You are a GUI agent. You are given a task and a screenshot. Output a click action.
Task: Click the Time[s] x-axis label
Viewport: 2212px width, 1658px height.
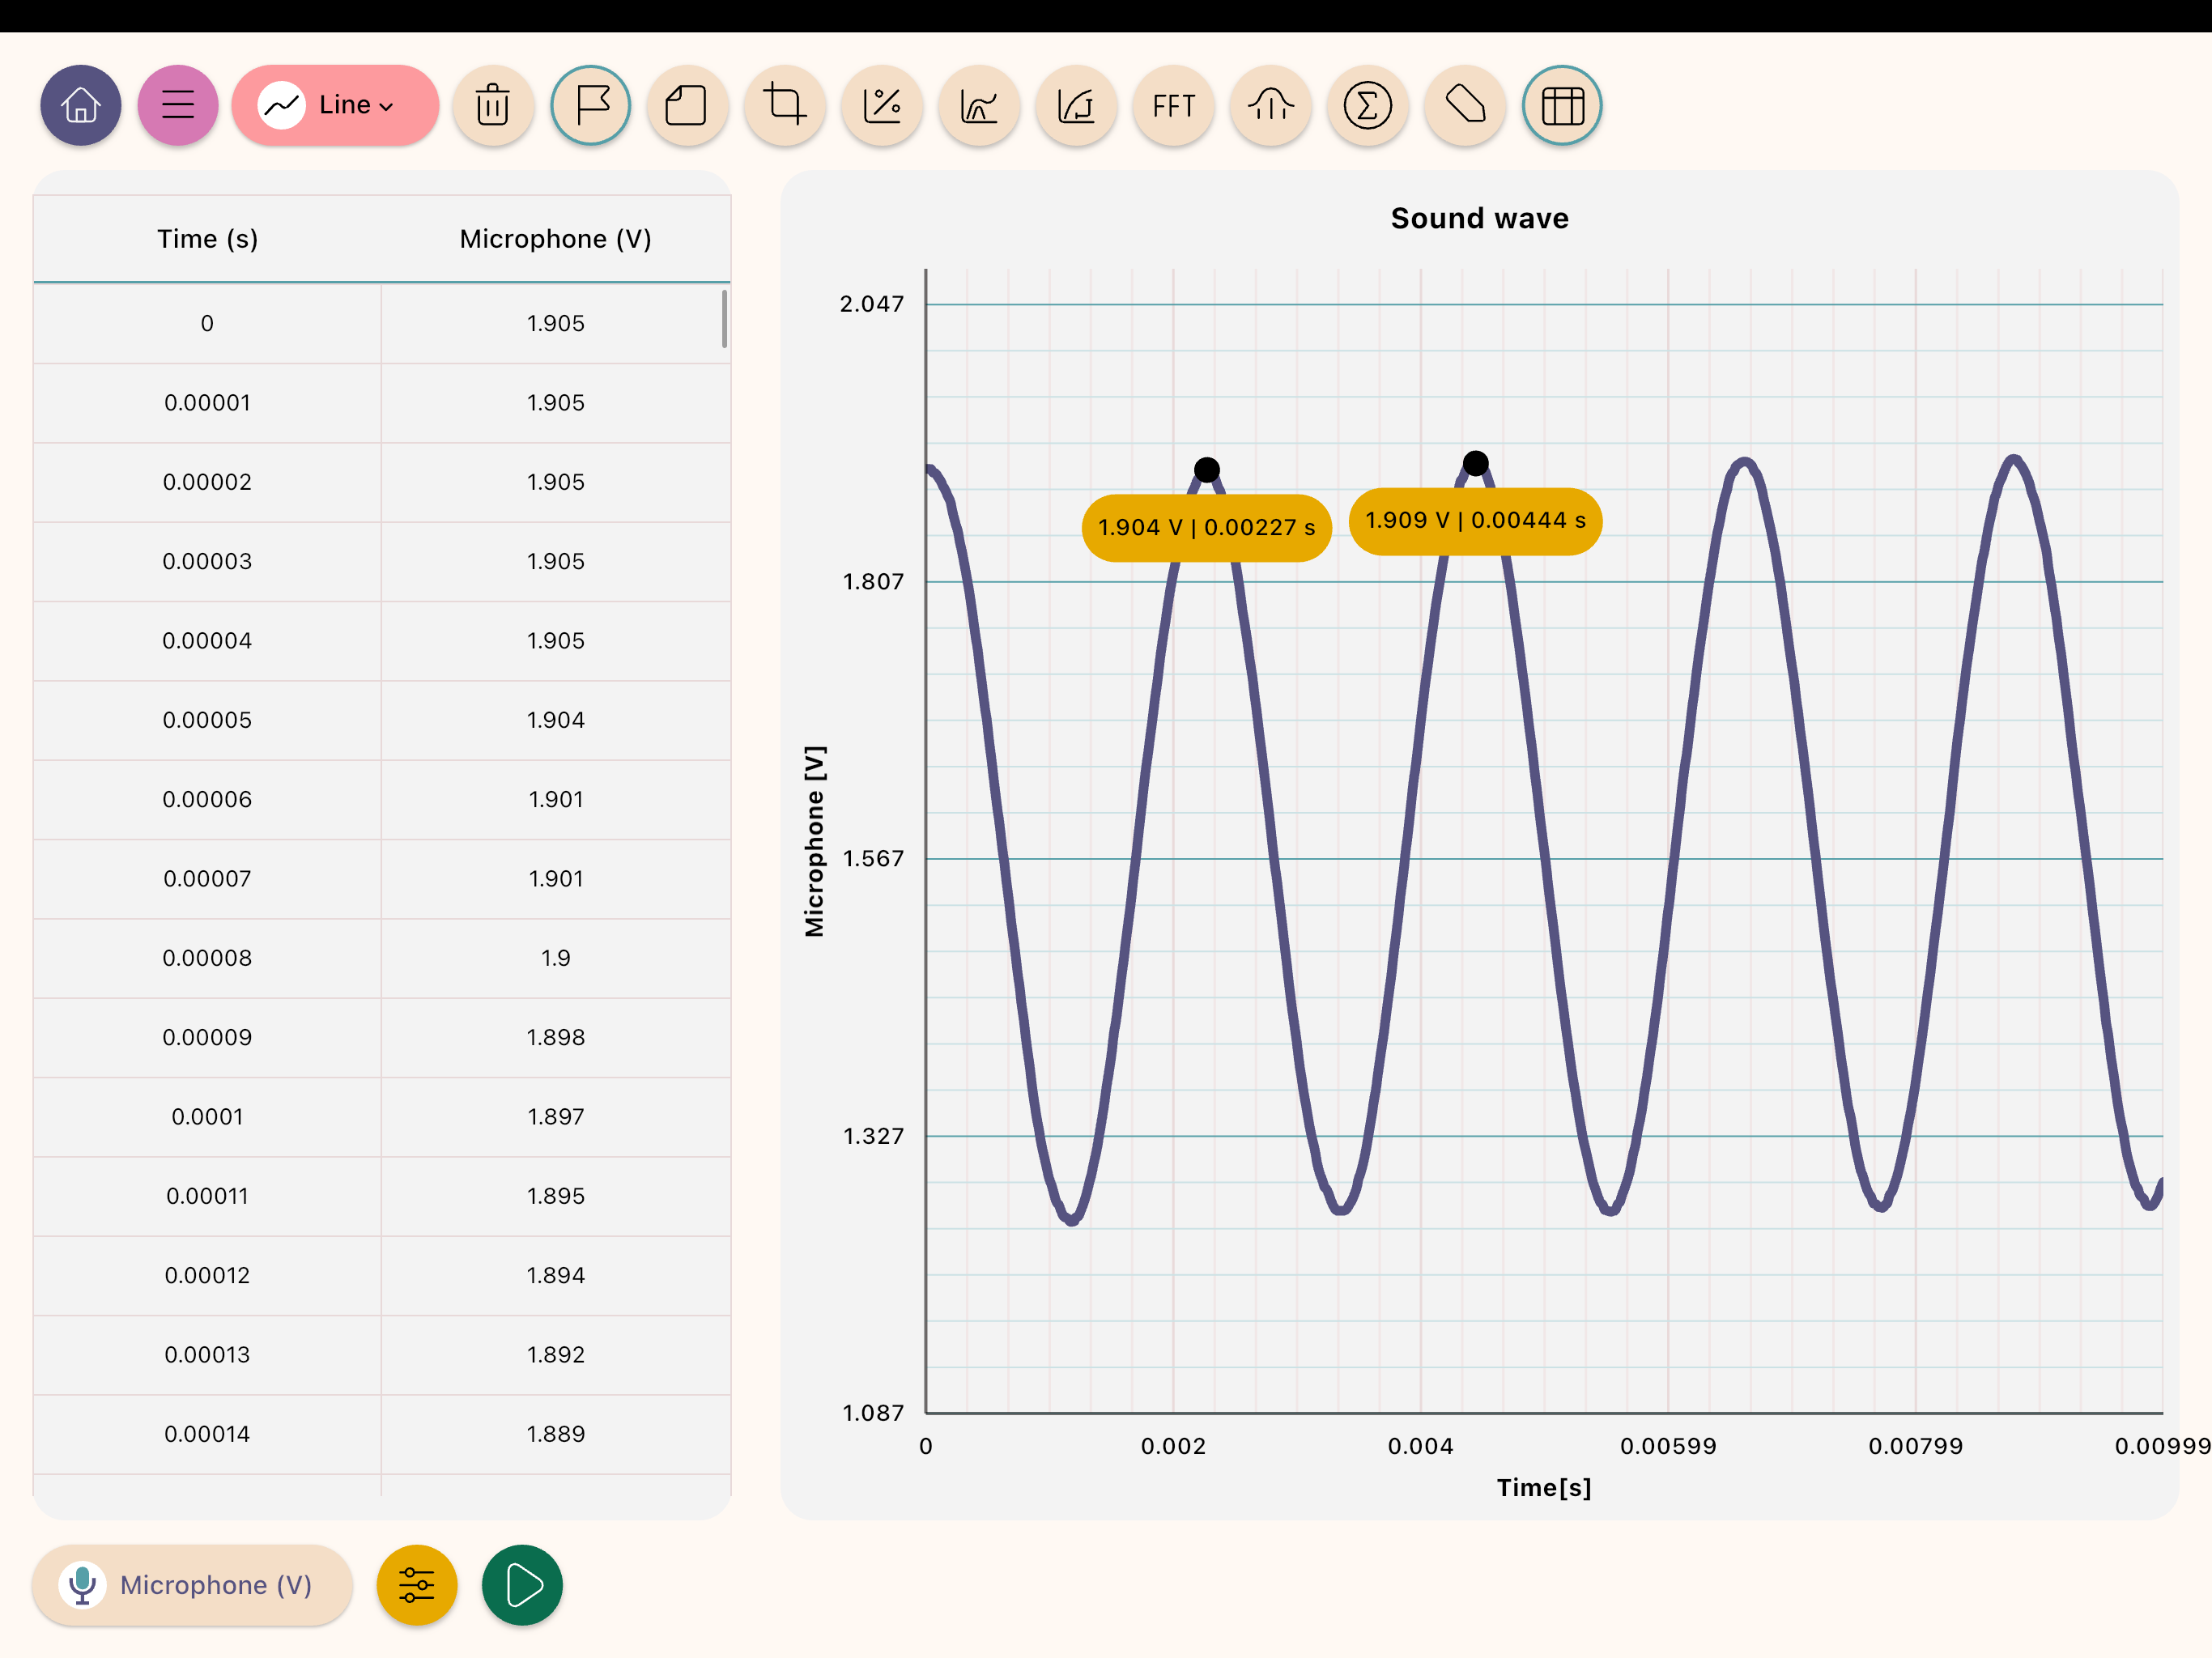coord(1543,1488)
